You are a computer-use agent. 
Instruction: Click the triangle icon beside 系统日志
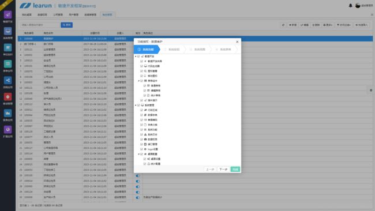point(145,134)
